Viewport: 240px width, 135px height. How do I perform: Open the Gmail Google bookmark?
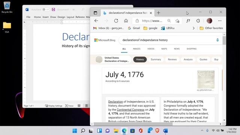[134, 28]
